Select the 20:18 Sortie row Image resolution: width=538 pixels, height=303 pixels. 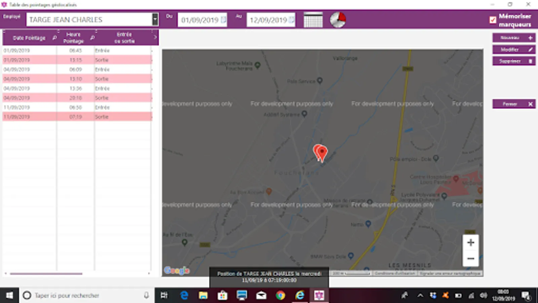[77, 98]
